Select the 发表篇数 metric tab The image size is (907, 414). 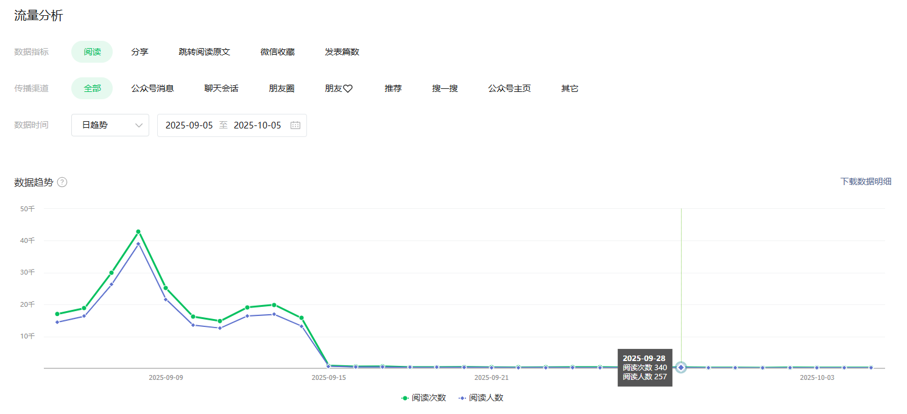coord(342,52)
